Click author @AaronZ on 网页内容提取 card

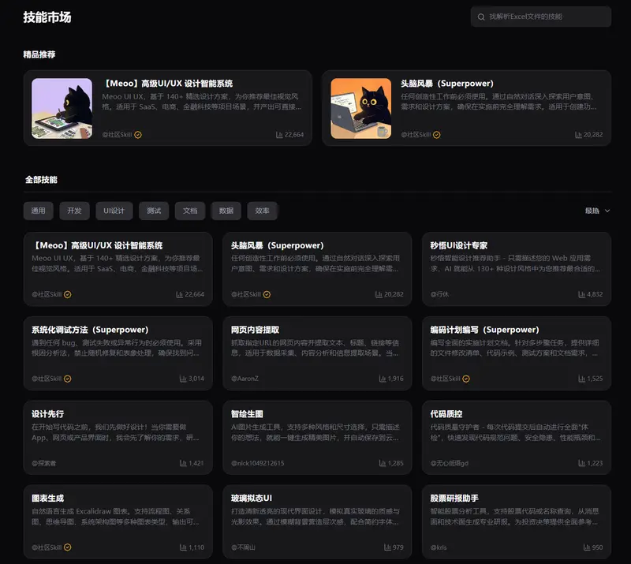(x=245, y=379)
